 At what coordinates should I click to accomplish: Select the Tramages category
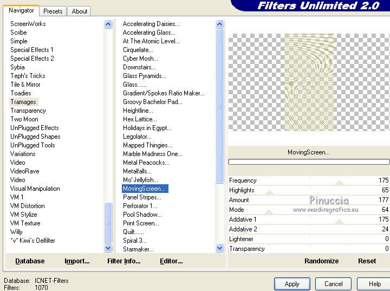[x=23, y=102]
